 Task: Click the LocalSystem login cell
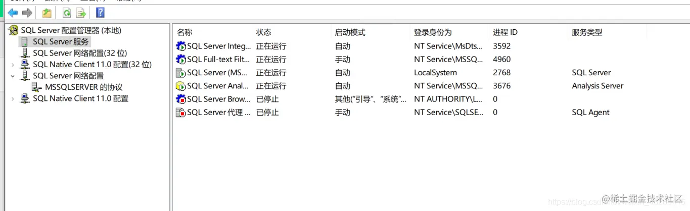point(435,73)
